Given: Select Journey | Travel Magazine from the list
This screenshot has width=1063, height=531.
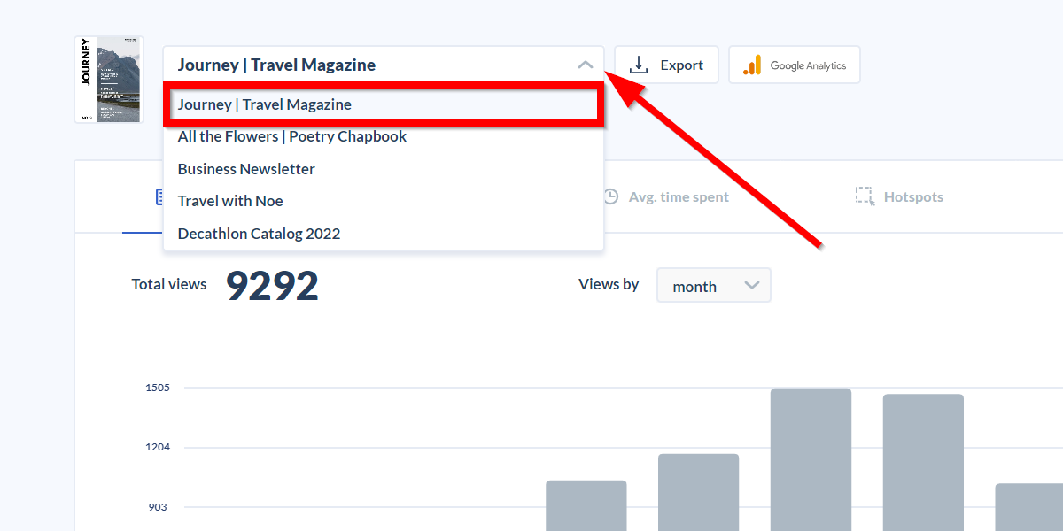Looking at the screenshot, I should 265,104.
